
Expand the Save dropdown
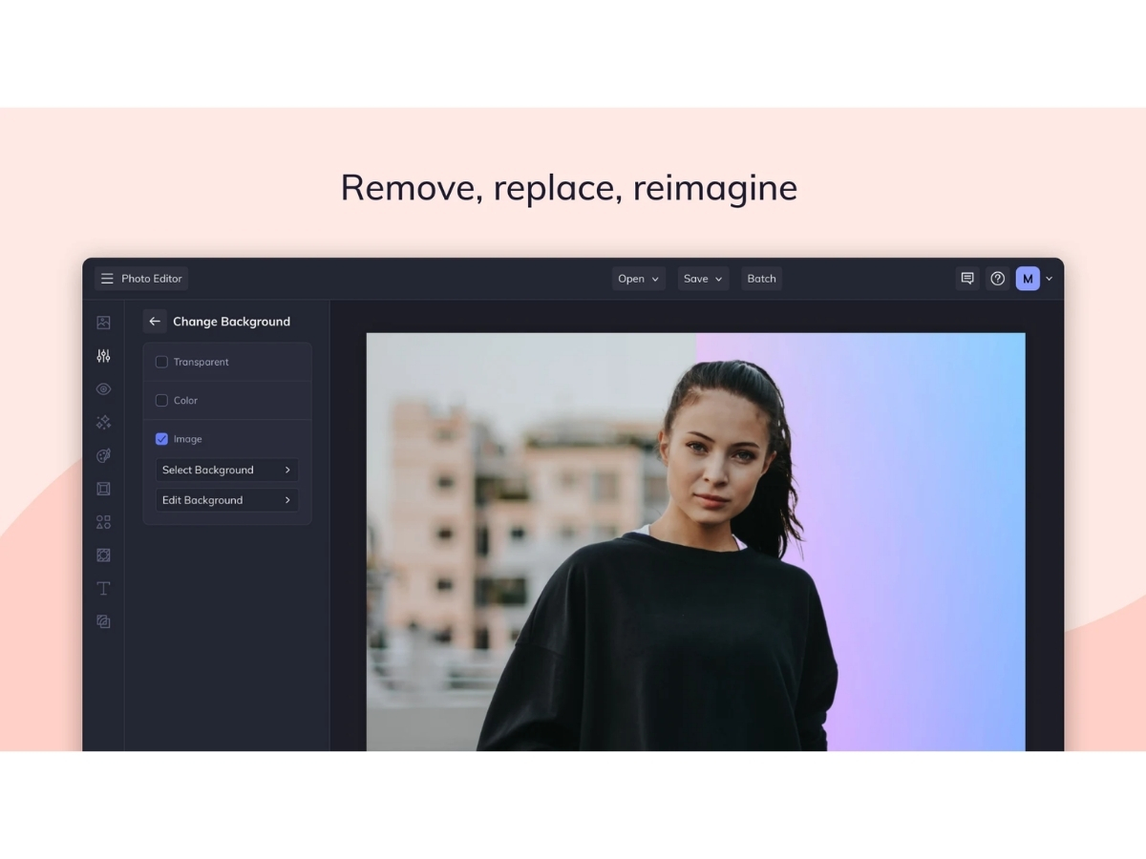coord(704,279)
